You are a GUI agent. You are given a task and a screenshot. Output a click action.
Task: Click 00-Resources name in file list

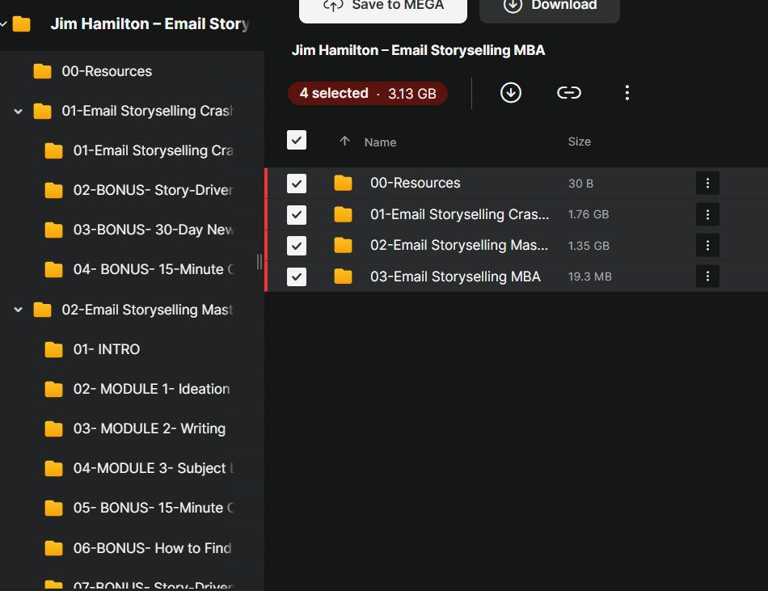click(415, 184)
